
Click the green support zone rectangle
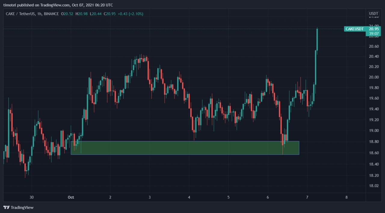[185, 148]
